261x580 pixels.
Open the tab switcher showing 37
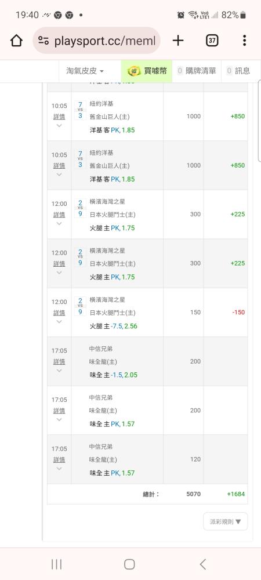(212, 41)
